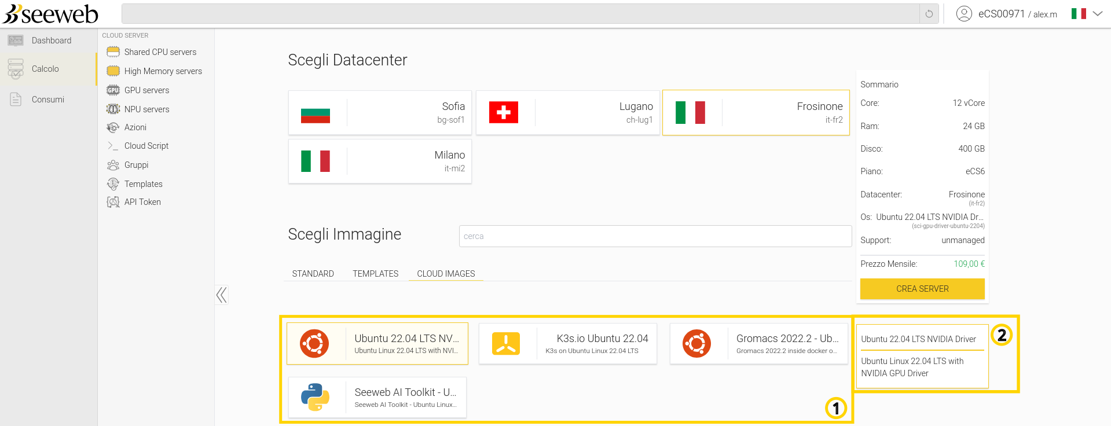Click the reload icon in top bar
Viewport: 1111px width, 426px height.
tap(929, 14)
